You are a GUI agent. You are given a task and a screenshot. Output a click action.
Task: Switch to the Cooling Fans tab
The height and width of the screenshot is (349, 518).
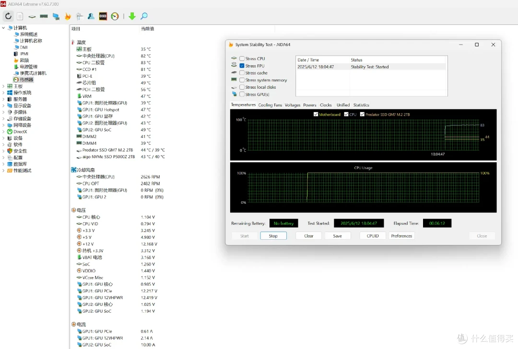[x=270, y=105]
